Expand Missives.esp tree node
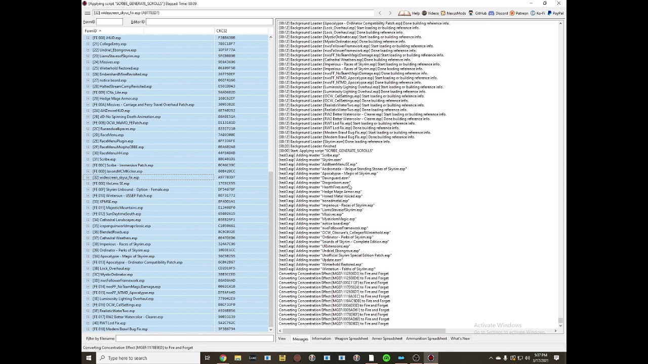 [x=88, y=62]
